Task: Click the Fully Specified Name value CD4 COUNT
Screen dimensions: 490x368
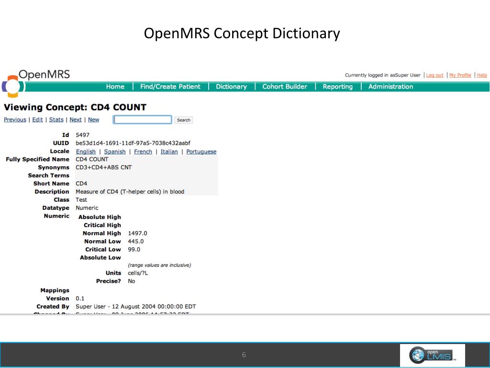Action: tap(92, 159)
